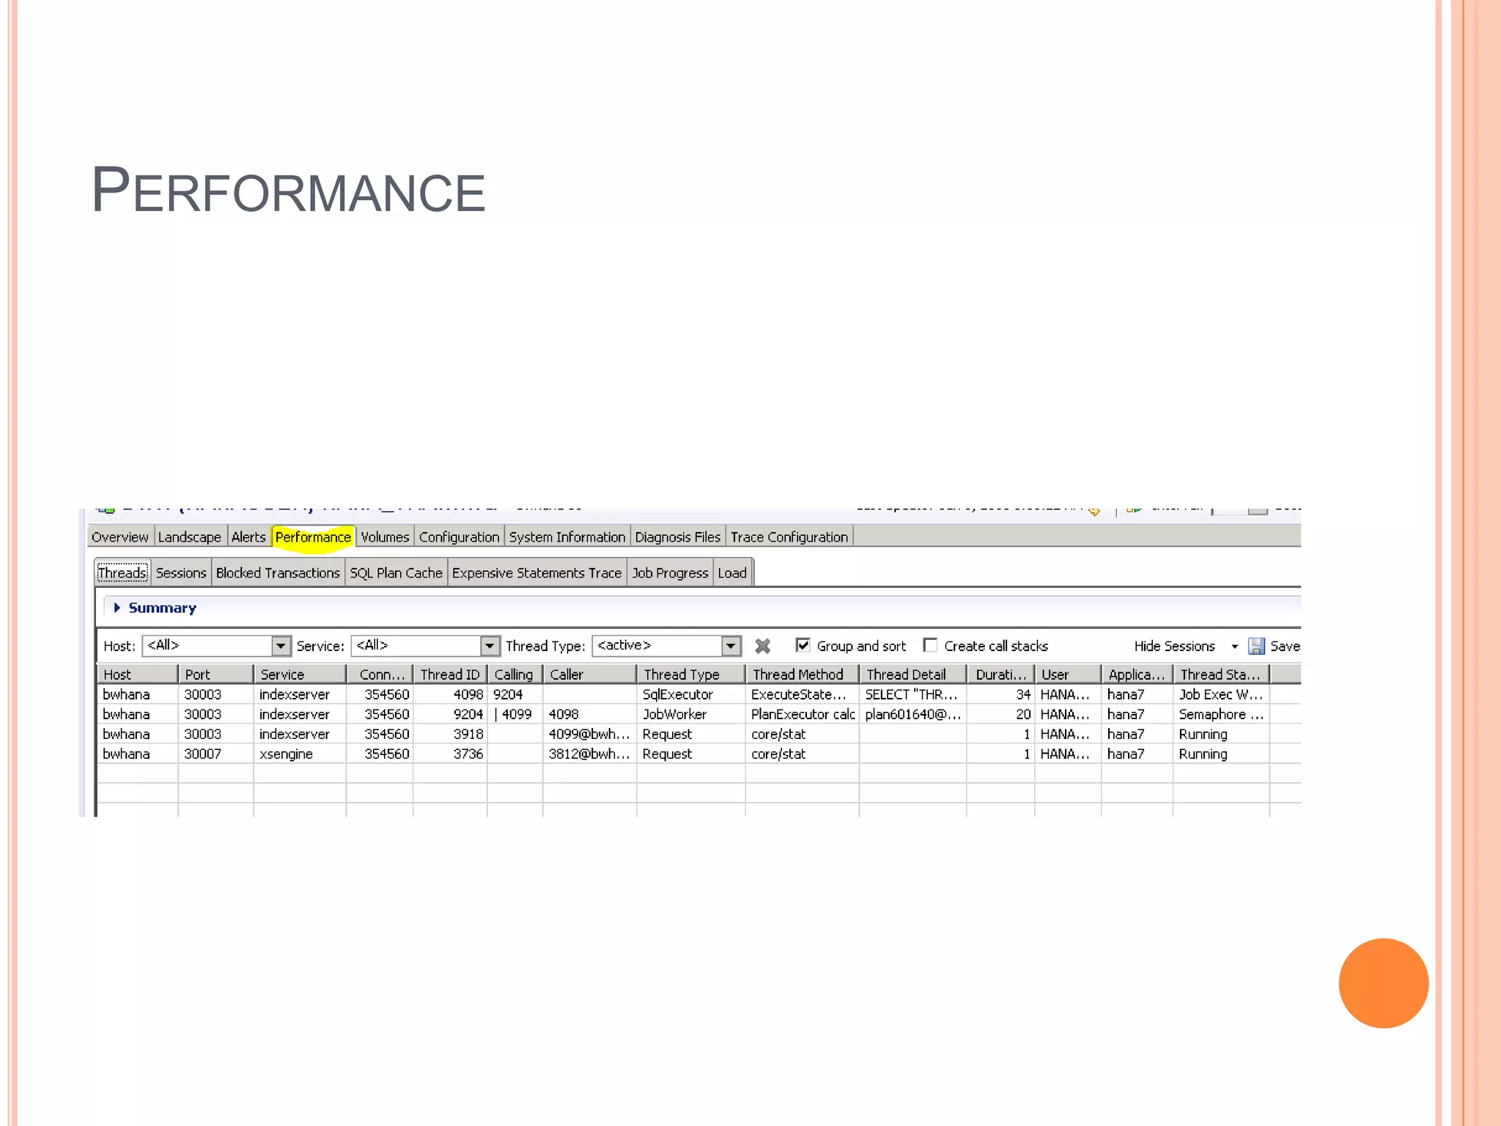Switch to the Landscape tab
The image size is (1501, 1126).
click(x=190, y=537)
